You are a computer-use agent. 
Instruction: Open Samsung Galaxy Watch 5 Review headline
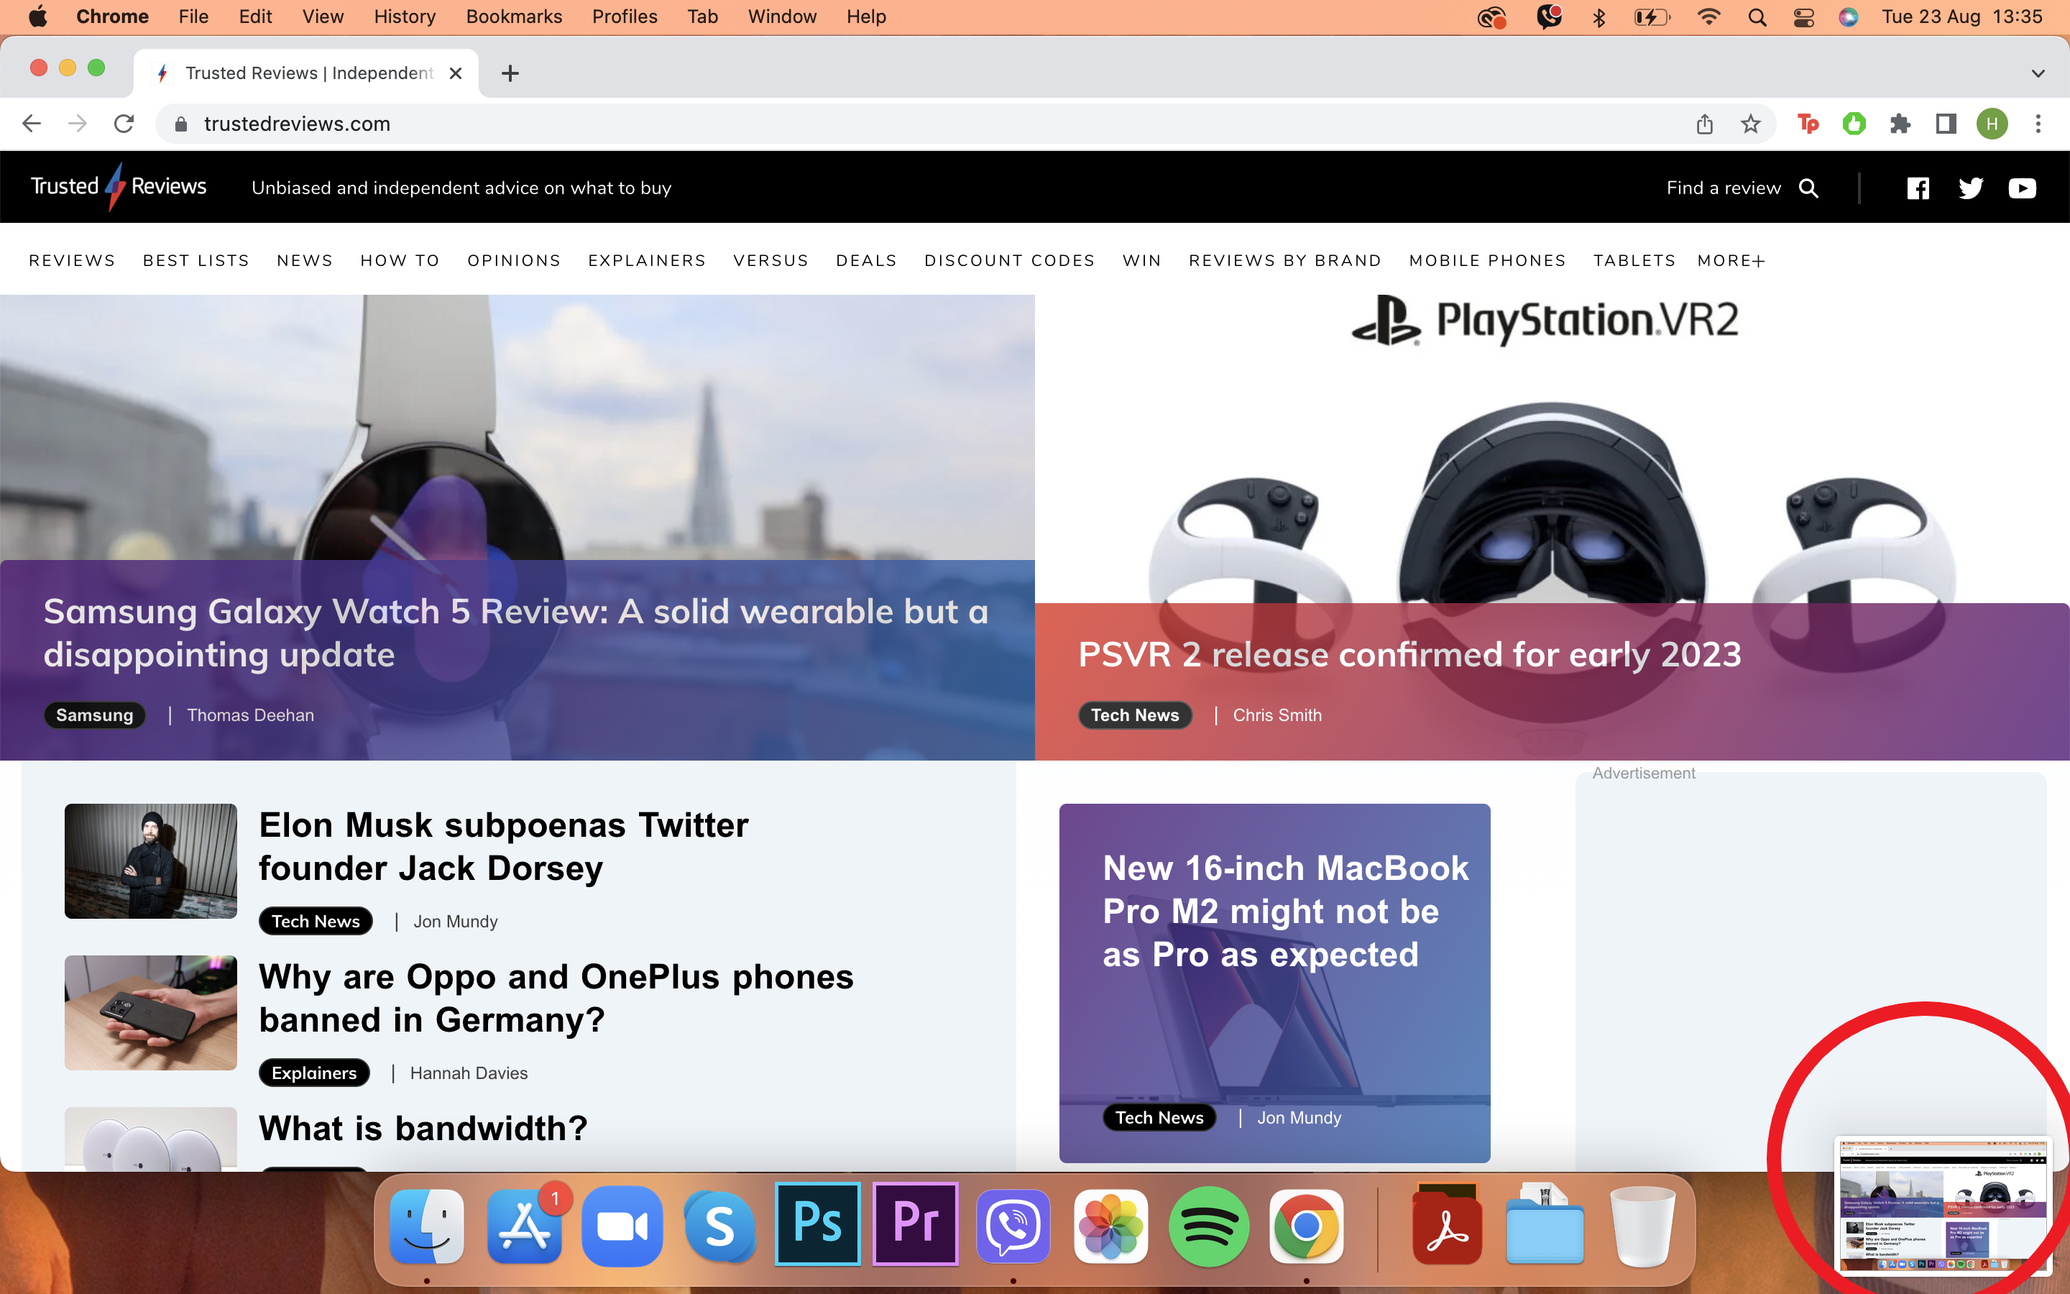(x=516, y=633)
